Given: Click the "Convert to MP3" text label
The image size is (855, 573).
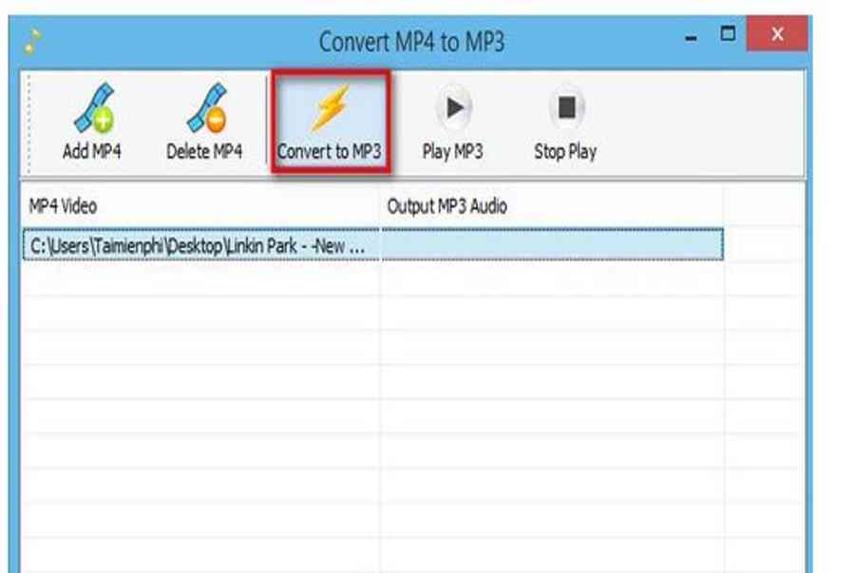Looking at the screenshot, I should pyautogui.click(x=329, y=151).
